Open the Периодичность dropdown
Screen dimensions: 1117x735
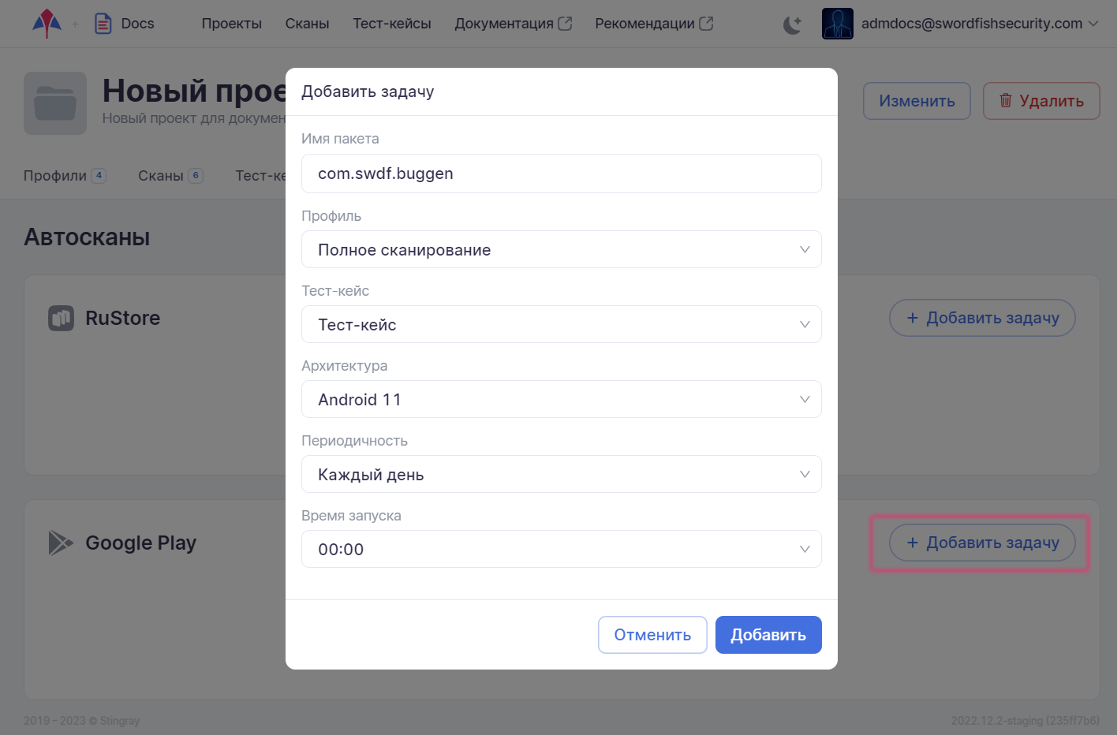coord(561,475)
